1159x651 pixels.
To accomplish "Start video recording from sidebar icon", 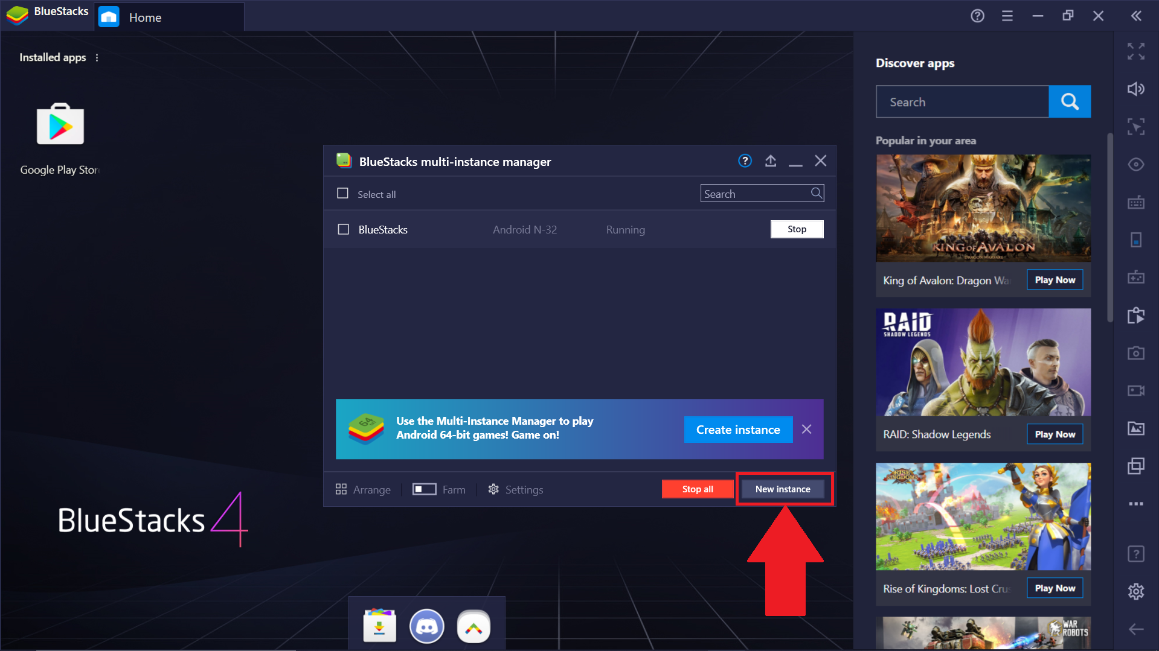I will tap(1136, 390).
